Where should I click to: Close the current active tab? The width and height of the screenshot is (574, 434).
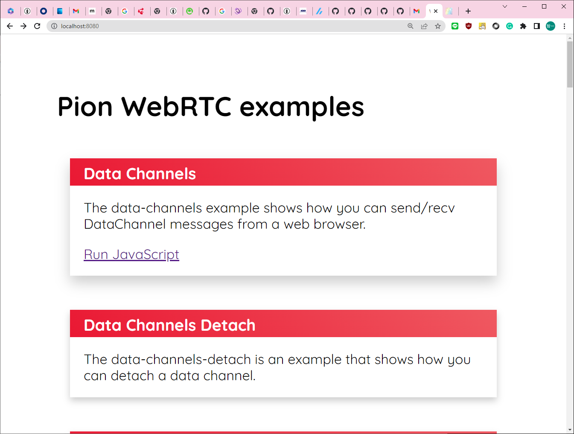436,11
